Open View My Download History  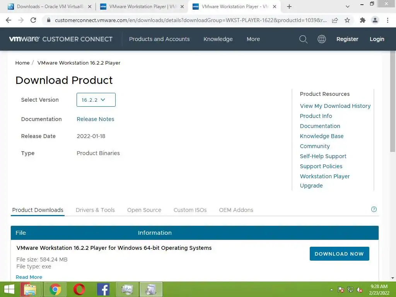pos(335,106)
